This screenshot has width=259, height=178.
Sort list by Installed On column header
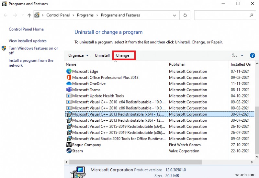pos(241,64)
